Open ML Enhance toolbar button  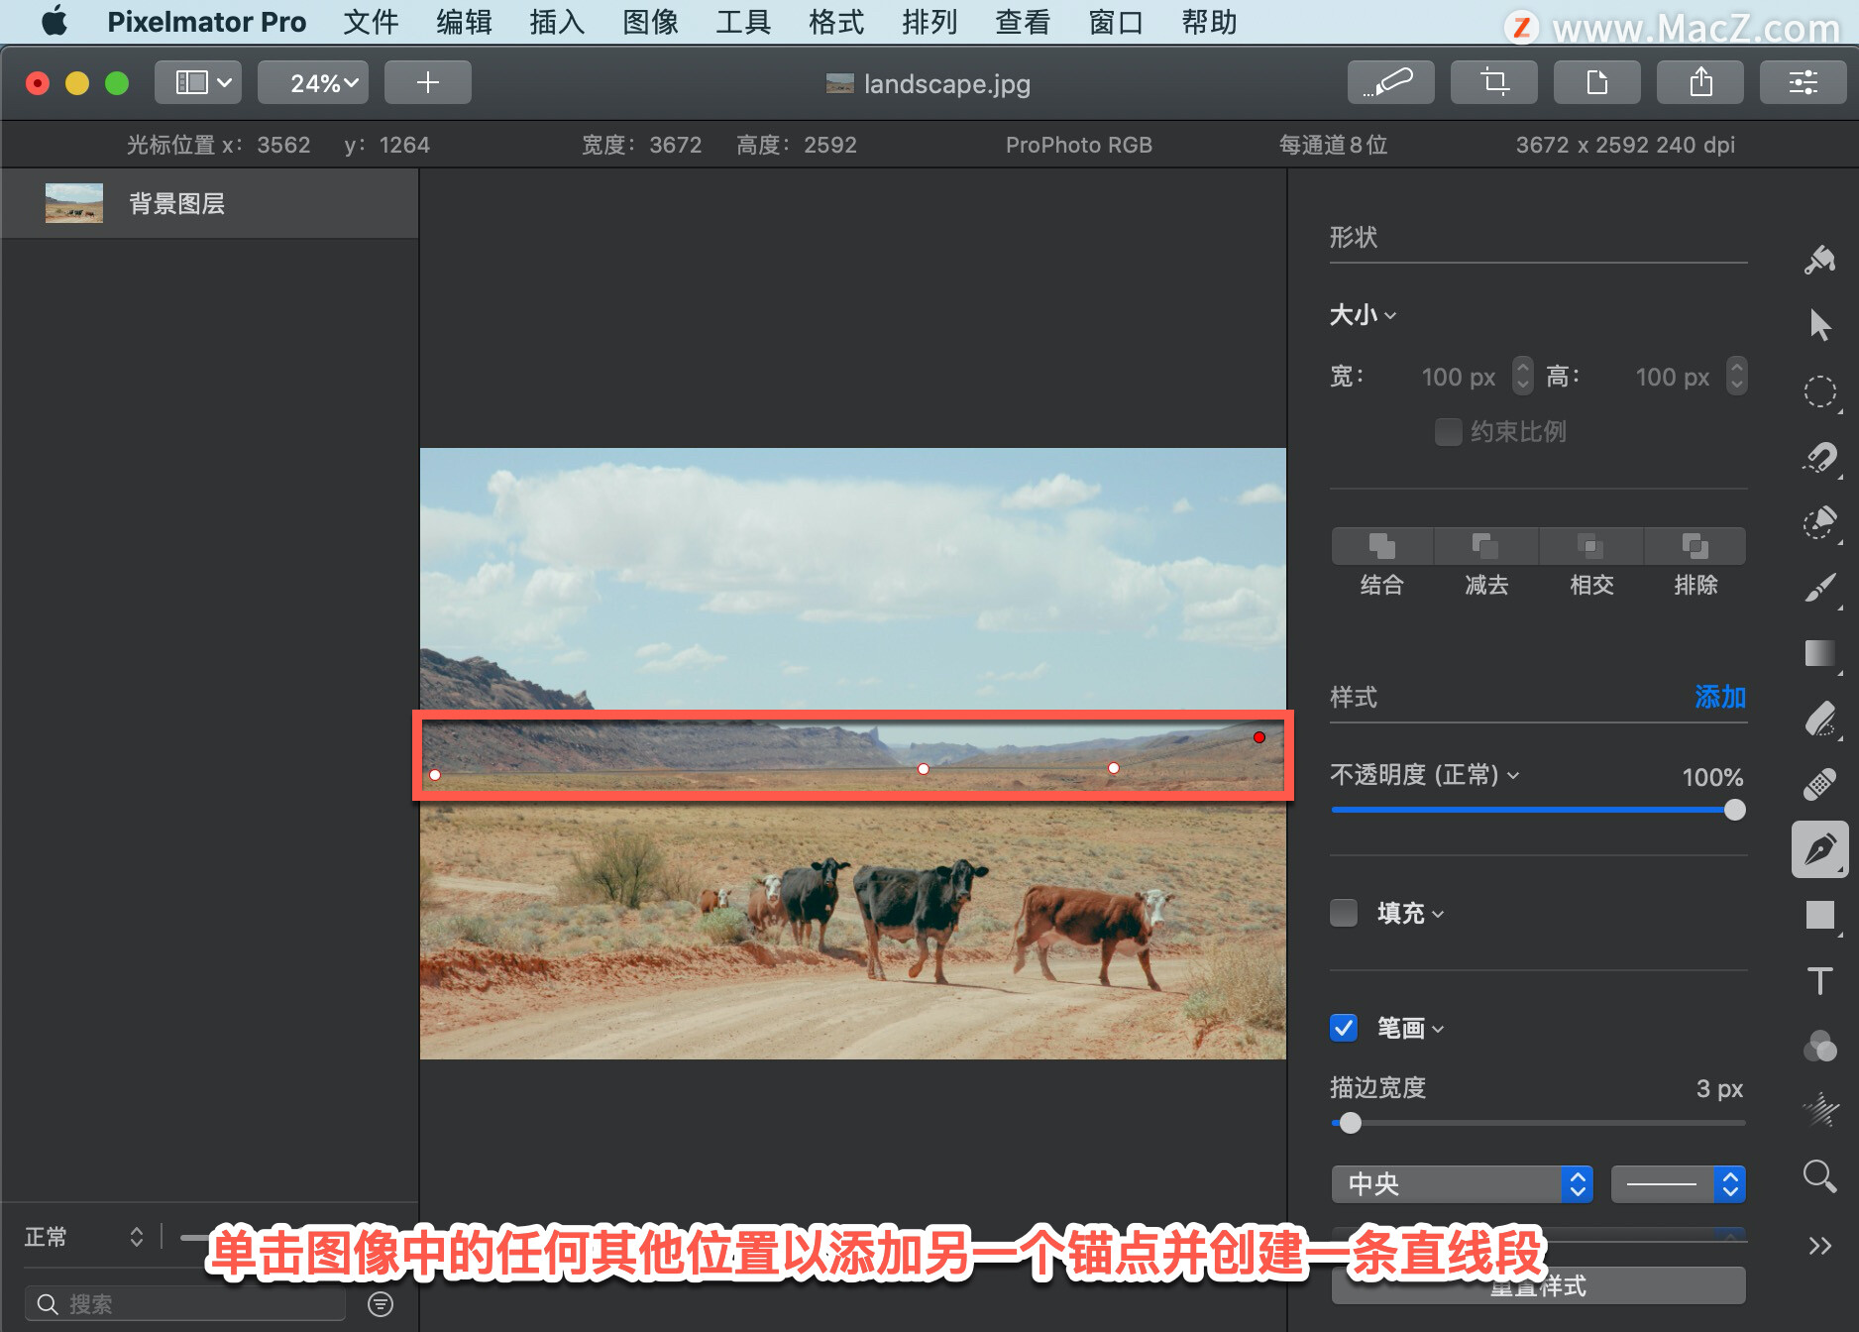[1390, 82]
